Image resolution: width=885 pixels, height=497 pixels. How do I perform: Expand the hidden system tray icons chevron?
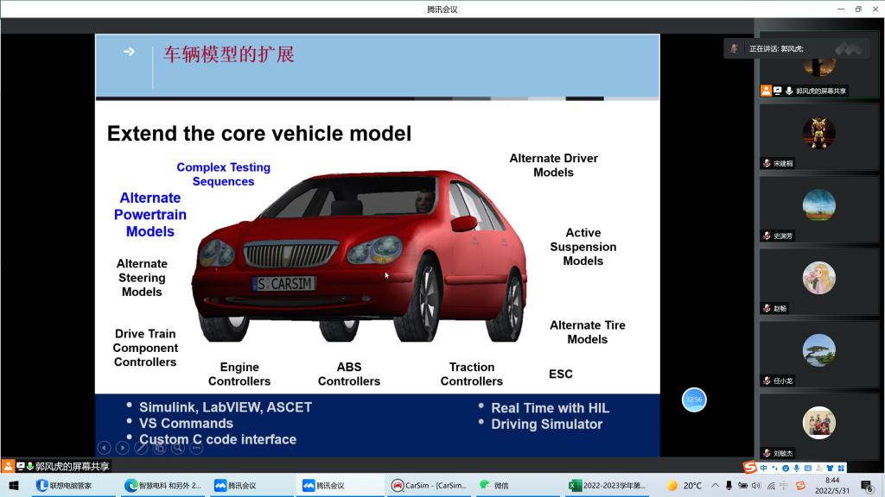coord(715,486)
